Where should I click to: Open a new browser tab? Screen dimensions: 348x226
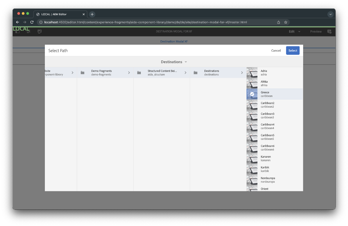[92, 14]
